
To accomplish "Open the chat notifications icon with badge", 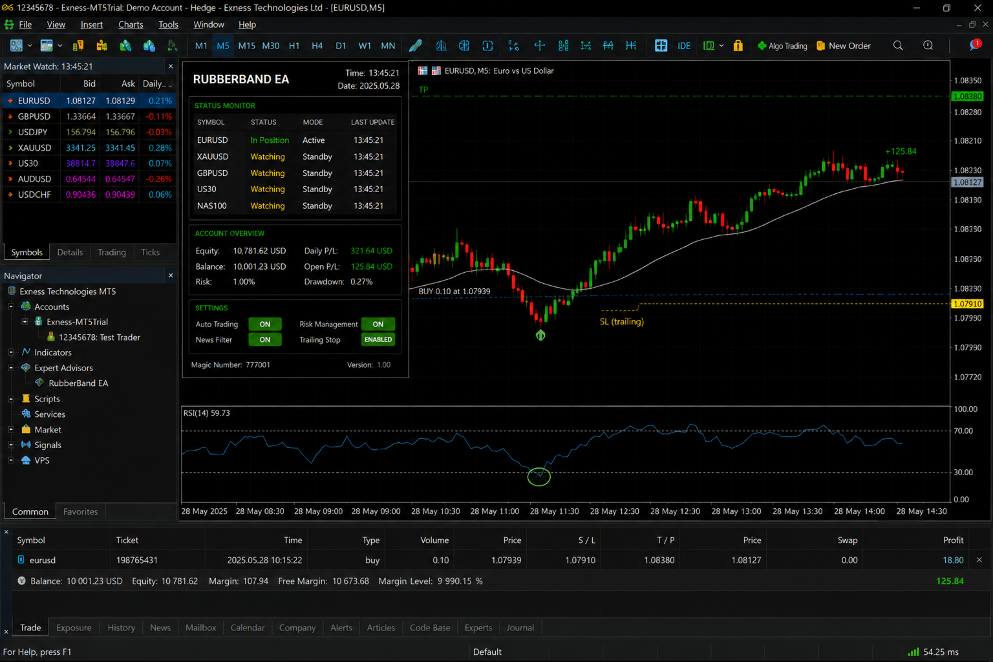I will click(975, 45).
